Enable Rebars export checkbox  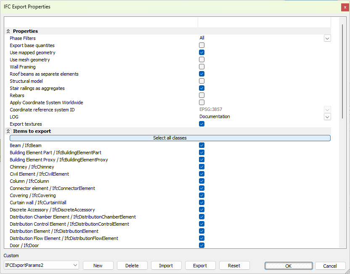pyautogui.click(x=202, y=95)
